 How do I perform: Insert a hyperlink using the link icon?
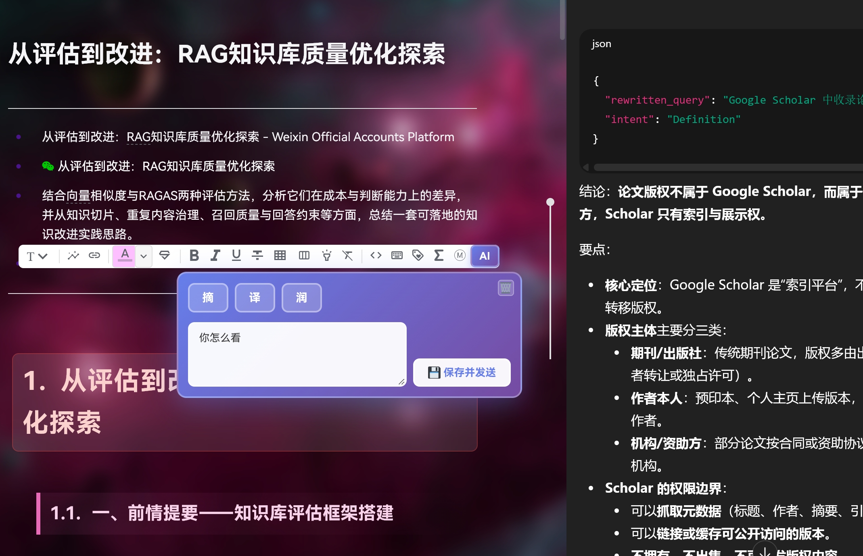pos(94,256)
